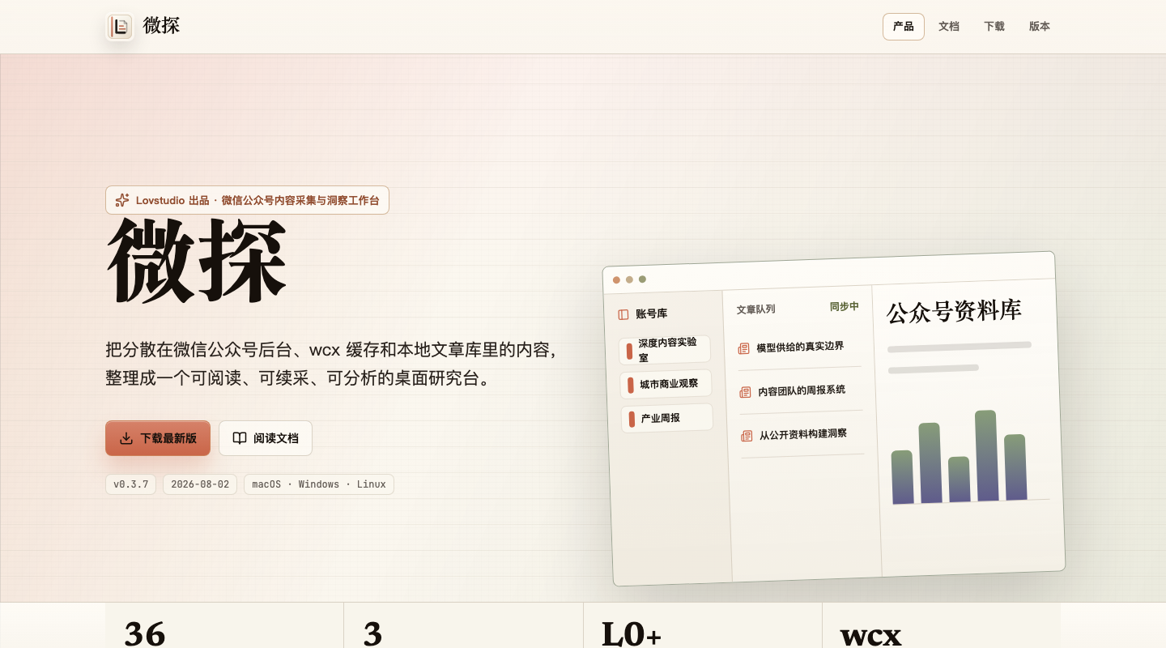1166x648 pixels.
Task: Click the 账号库 sidebar panel icon
Action: click(x=623, y=314)
